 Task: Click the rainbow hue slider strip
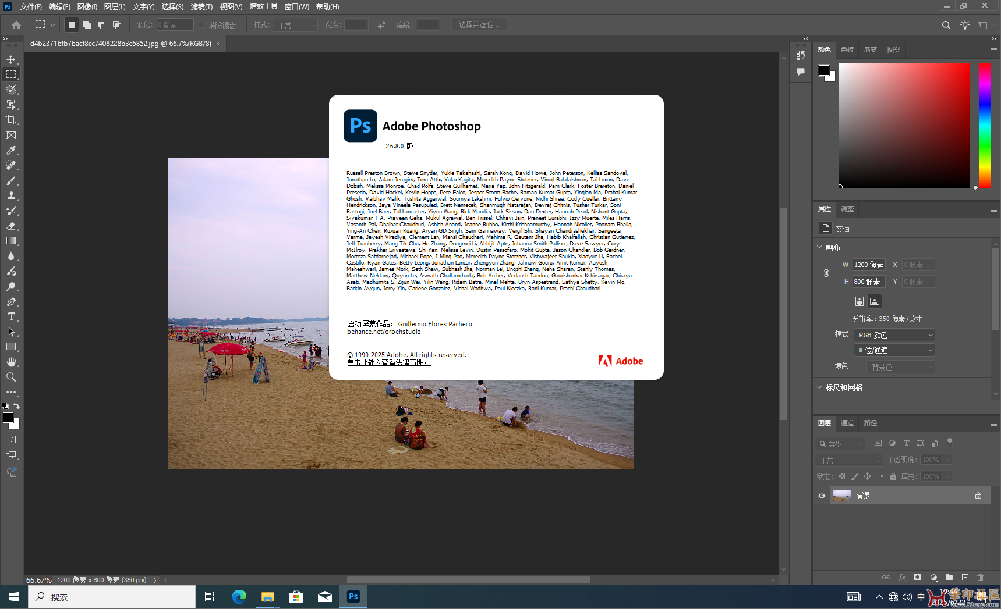985,125
